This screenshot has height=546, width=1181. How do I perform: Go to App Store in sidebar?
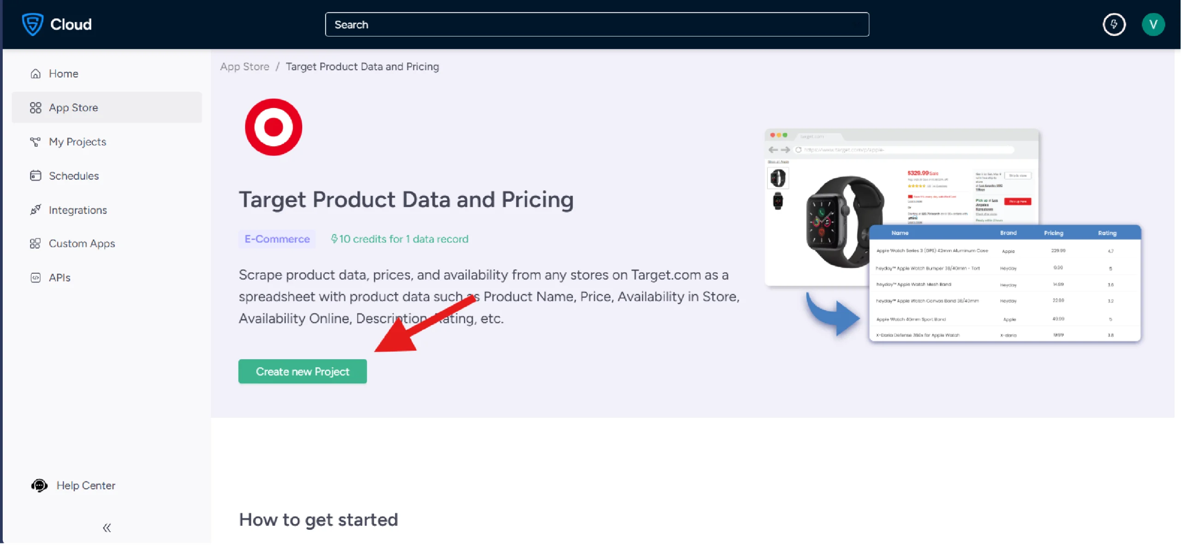click(73, 108)
